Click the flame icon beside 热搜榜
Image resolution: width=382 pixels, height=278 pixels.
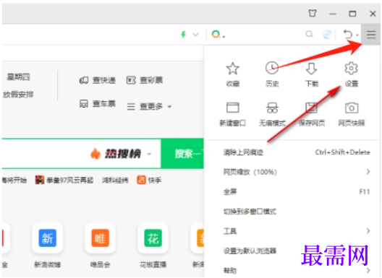click(95, 154)
